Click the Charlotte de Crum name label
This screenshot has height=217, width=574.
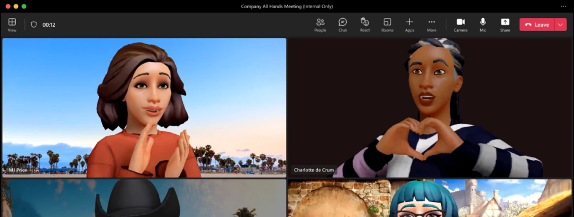[x=314, y=170]
